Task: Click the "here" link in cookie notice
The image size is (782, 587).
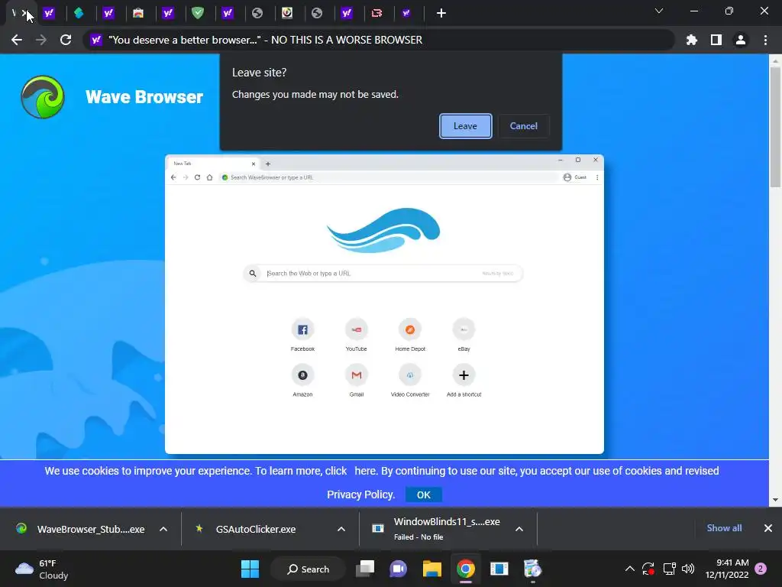Action: [x=365, y=471]
